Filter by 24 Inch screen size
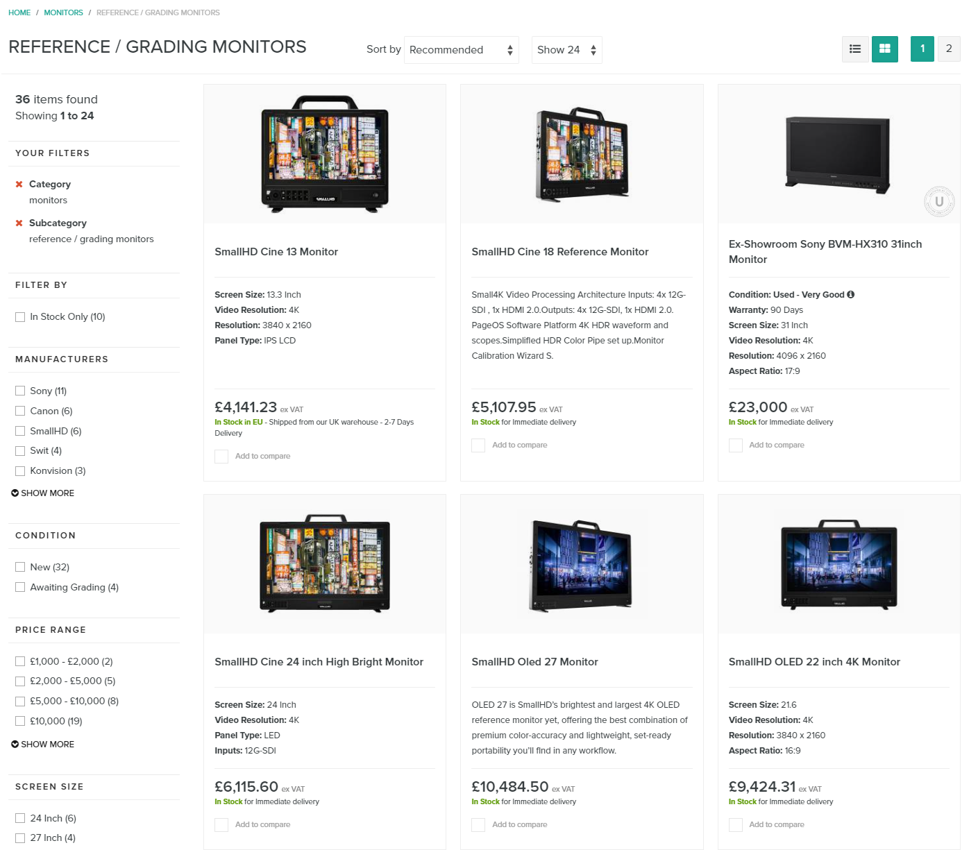 pos(20,818)
